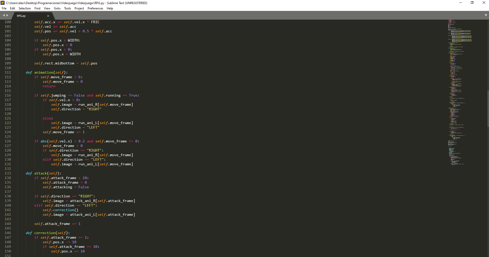The height and width of the screenshot is (257, 489).
Task: Open the Edit menu
Action: click(12, 8)
